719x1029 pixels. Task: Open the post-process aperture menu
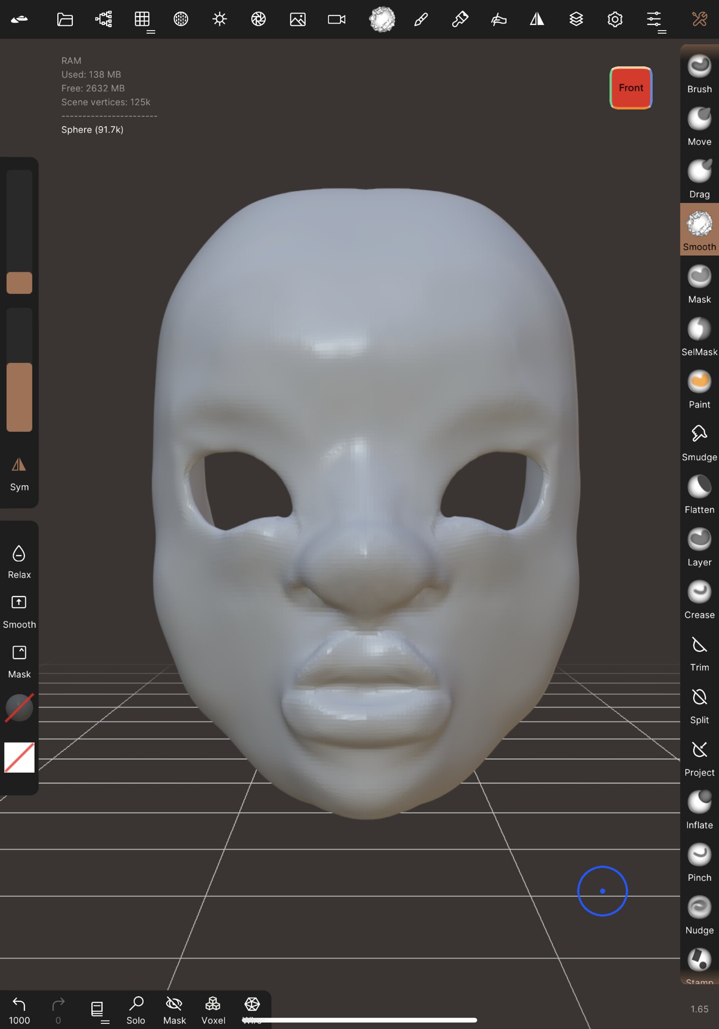coord(258,19)
